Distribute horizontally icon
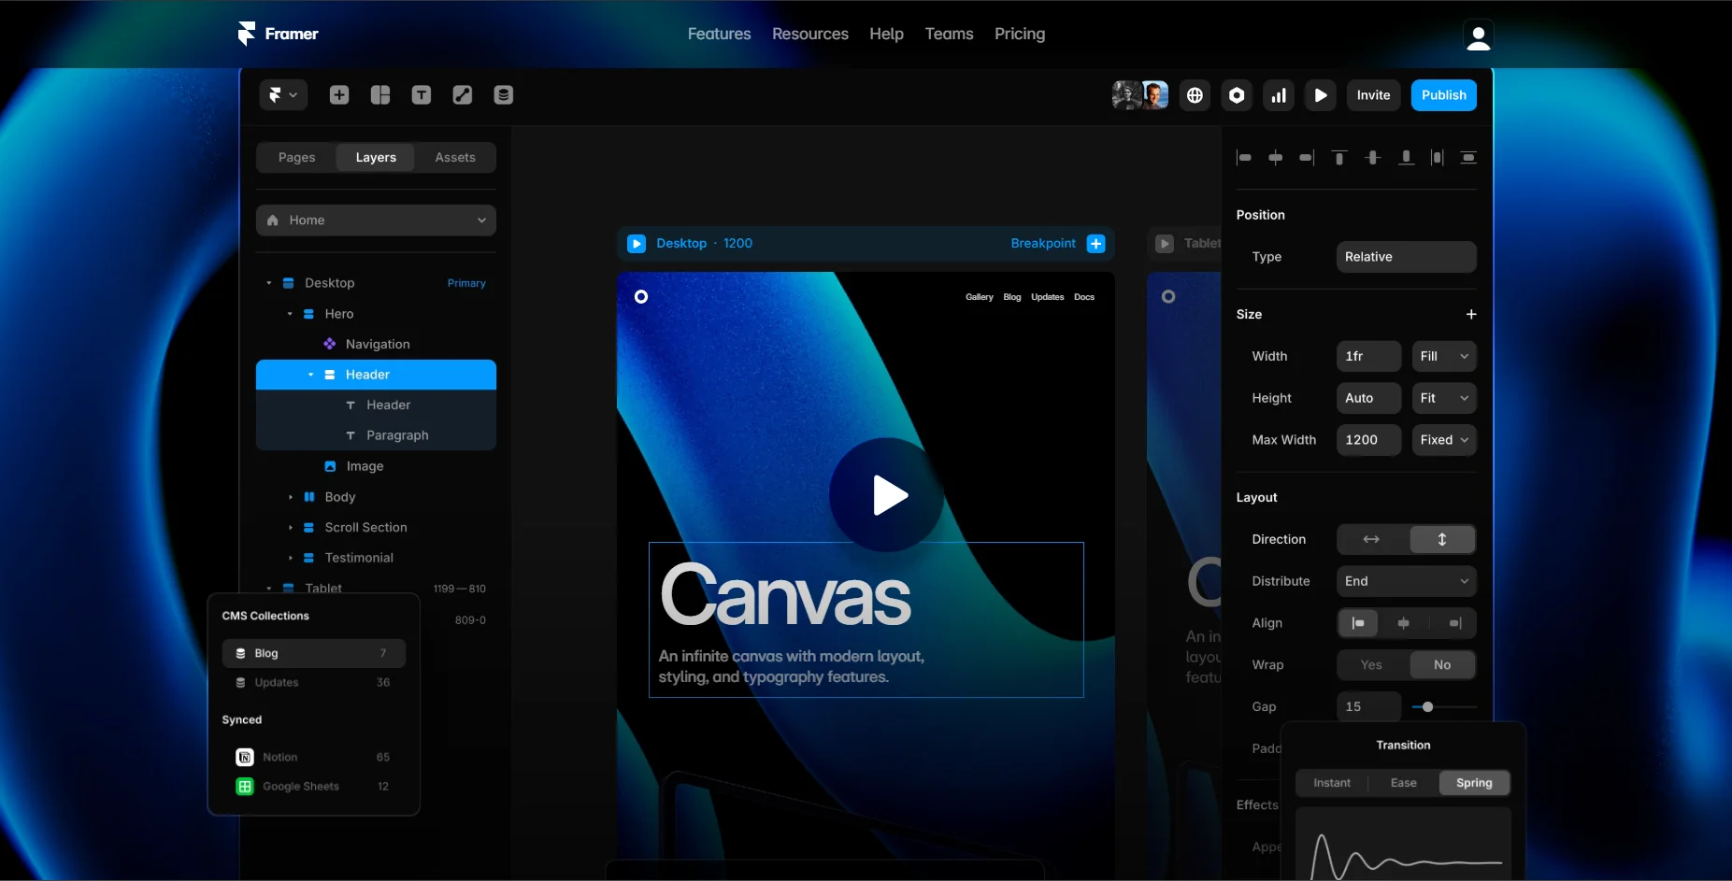 (1438, 158)
